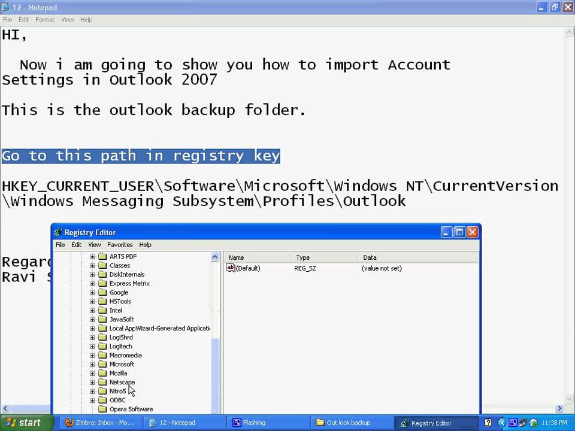Viewport: 575px width, 431px height.
Task: Click the Type column header
Action: click(x=324, y=257)
